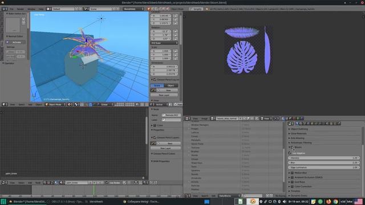Click the Bloom Intensity slider
The height and width of the screenshot is (205, 365).
[x=324, y=158]
